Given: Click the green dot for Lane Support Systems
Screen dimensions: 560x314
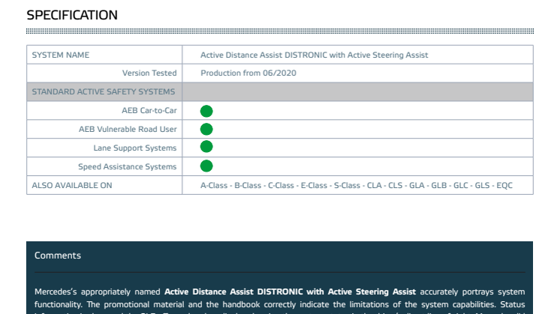Looking at the screenshot, I should (206, 146).
